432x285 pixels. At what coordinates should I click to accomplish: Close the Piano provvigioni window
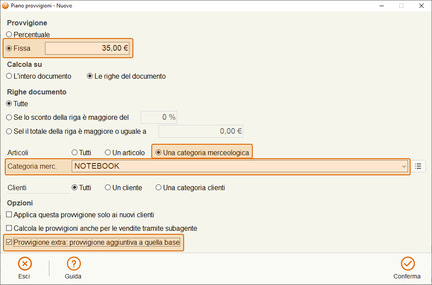point(421,6)
